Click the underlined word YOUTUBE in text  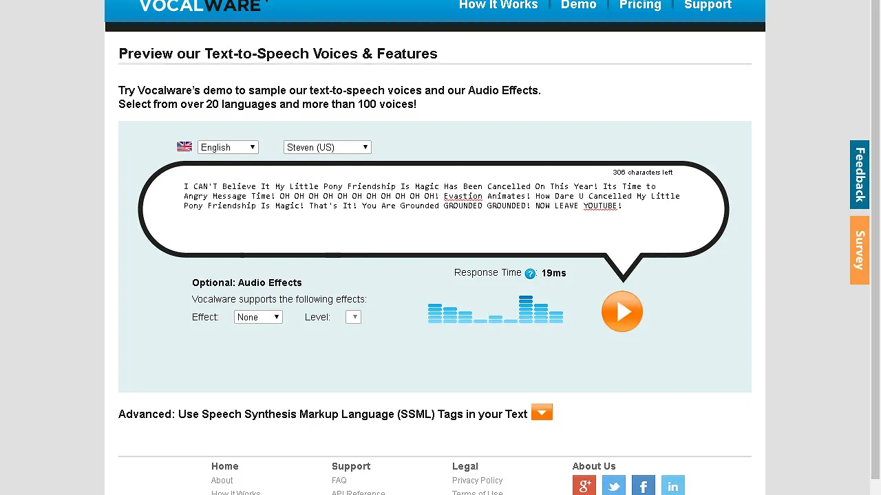(600, 206)
